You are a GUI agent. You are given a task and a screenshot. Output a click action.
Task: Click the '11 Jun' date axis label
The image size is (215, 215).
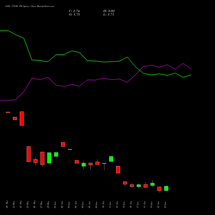click(x=110, y=205)
